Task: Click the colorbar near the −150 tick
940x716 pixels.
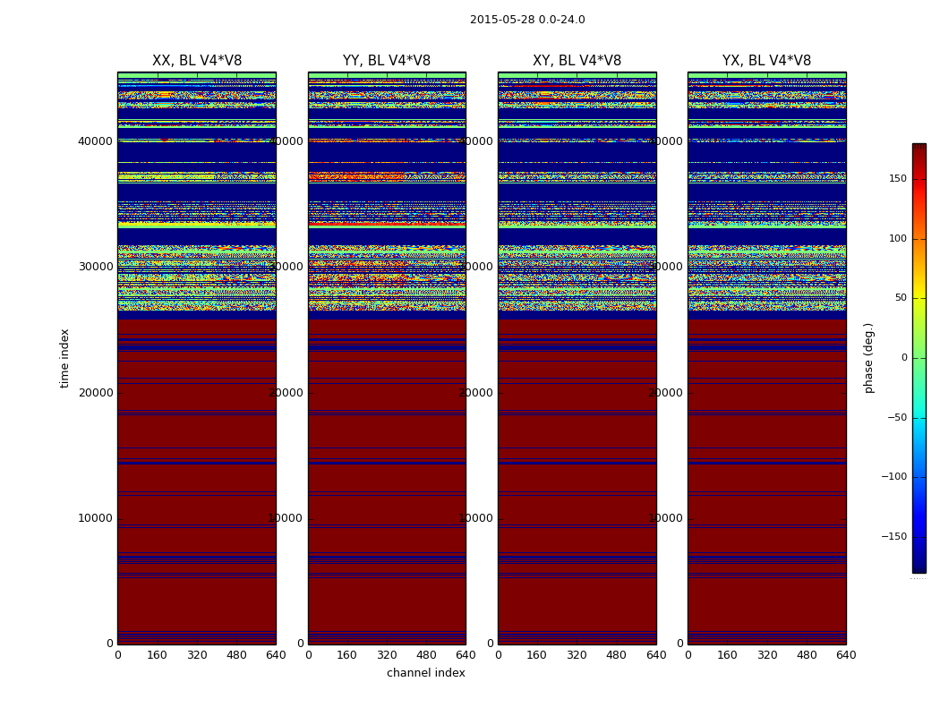Action: coord(919,536)
